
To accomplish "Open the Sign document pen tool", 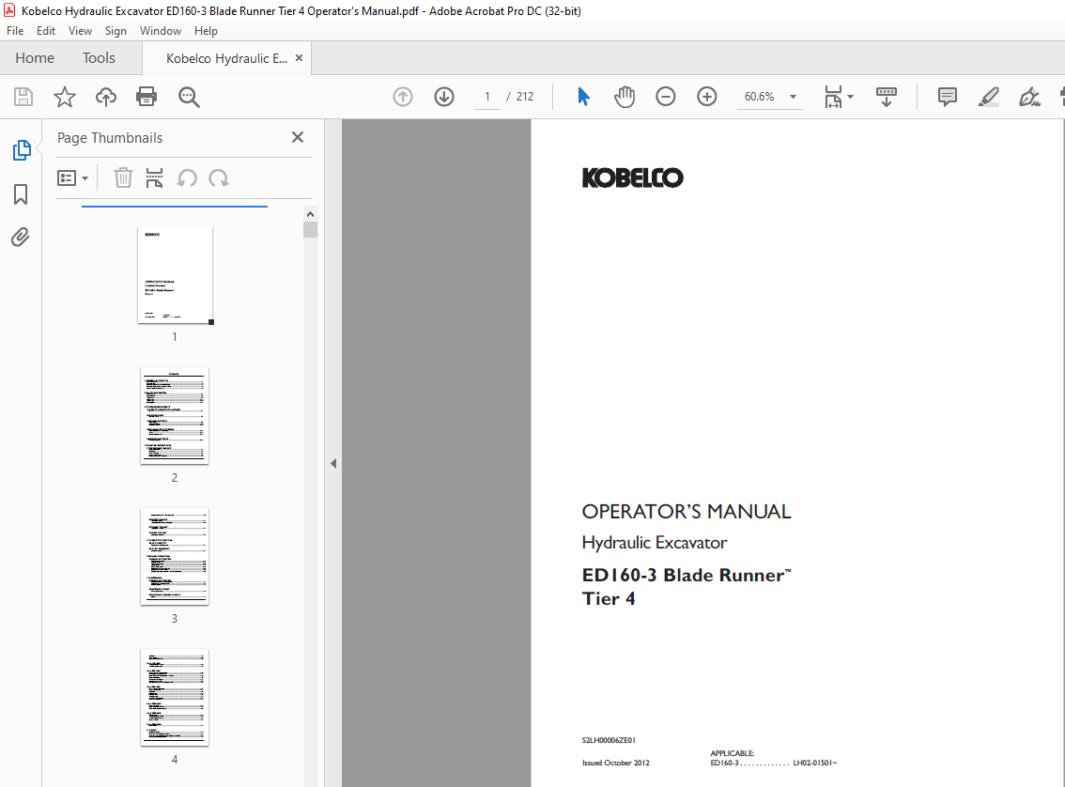I will [x=1029, y=97].
